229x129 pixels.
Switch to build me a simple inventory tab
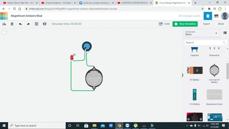click(96, 3)
